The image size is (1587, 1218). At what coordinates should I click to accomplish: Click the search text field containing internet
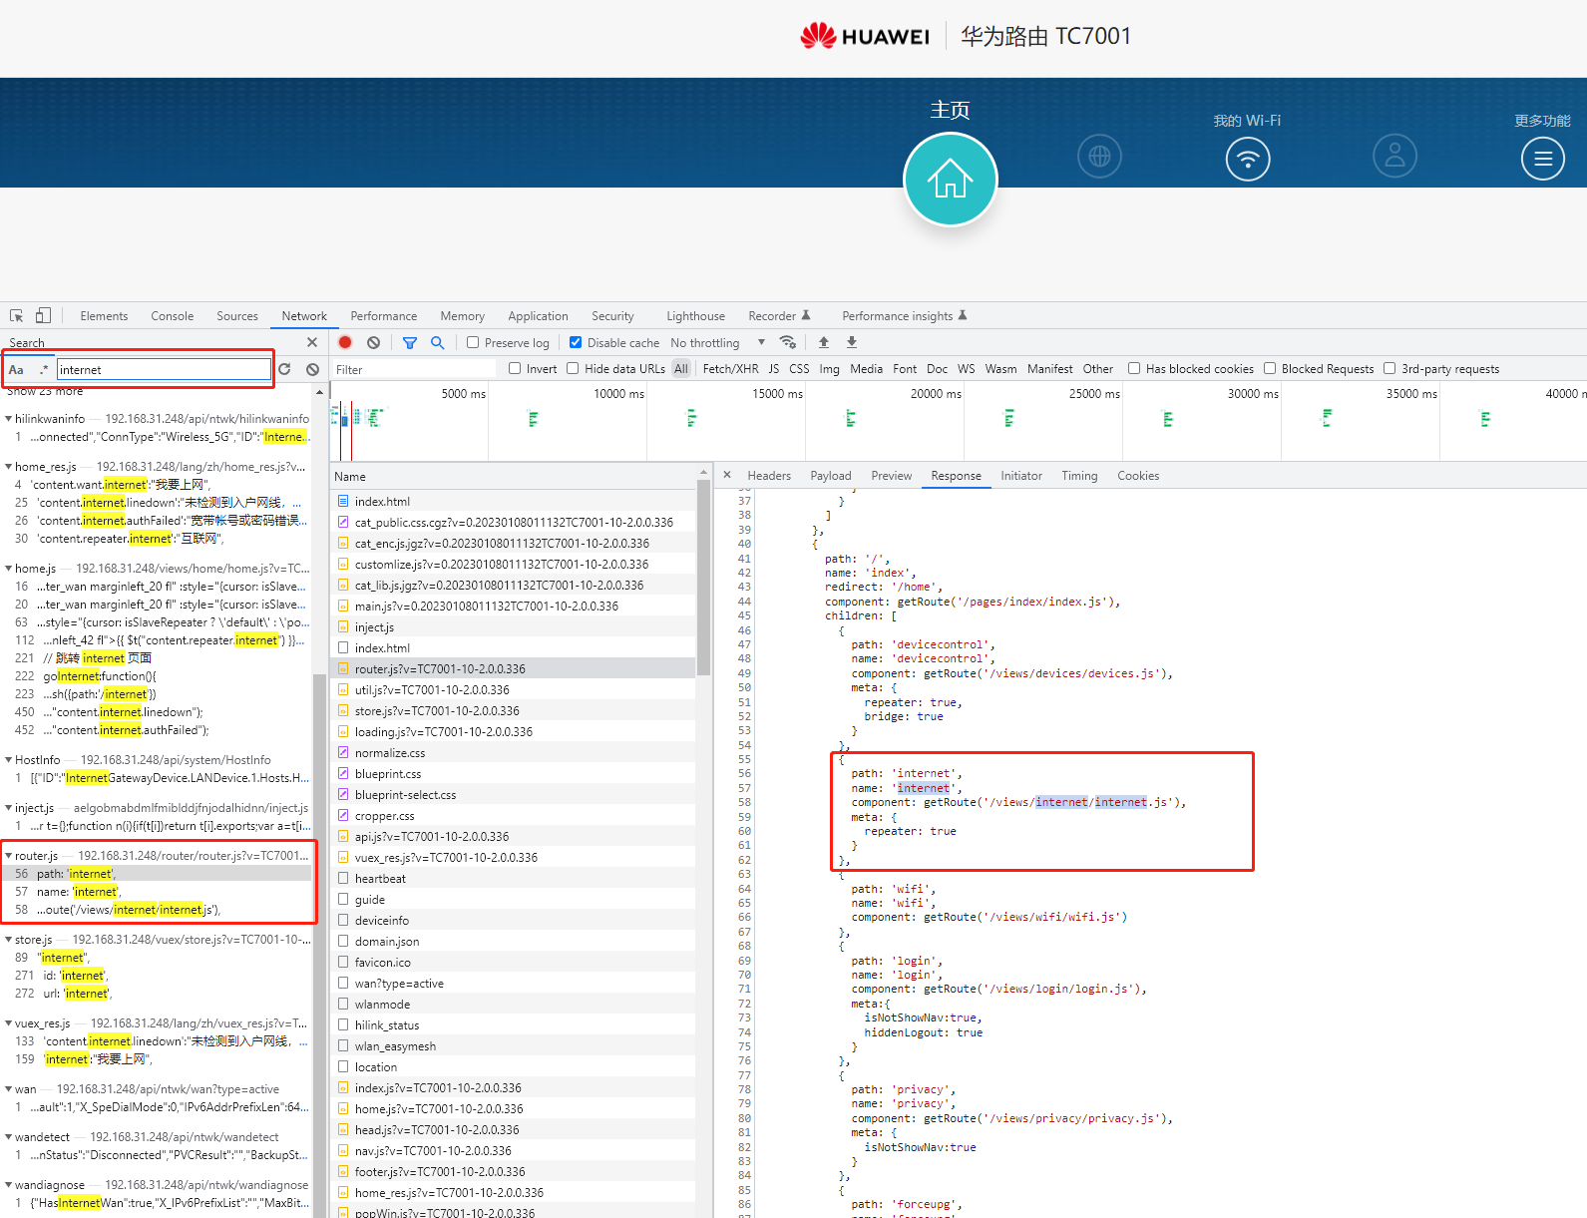tap(164, 369)
